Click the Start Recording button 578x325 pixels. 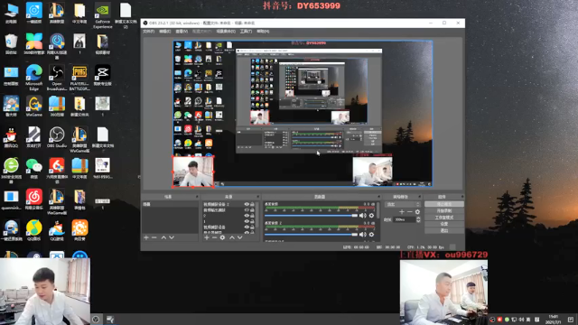click(443, 210)
